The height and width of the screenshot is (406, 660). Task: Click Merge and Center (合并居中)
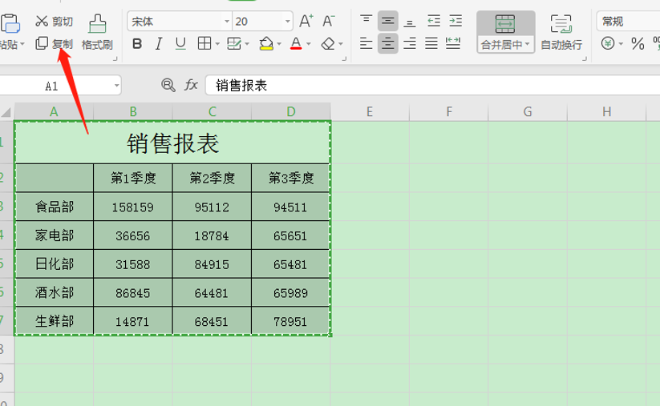505,32
